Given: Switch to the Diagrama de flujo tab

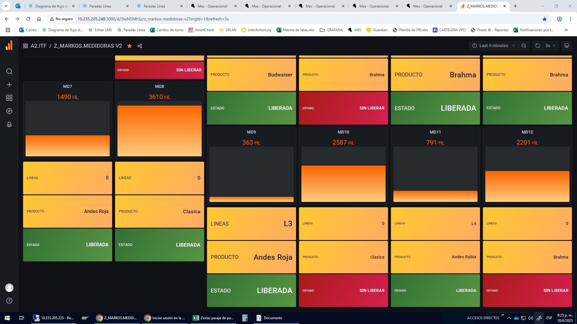Looking at the screenshot, I should pyautogui.click(x=51, y=6).
